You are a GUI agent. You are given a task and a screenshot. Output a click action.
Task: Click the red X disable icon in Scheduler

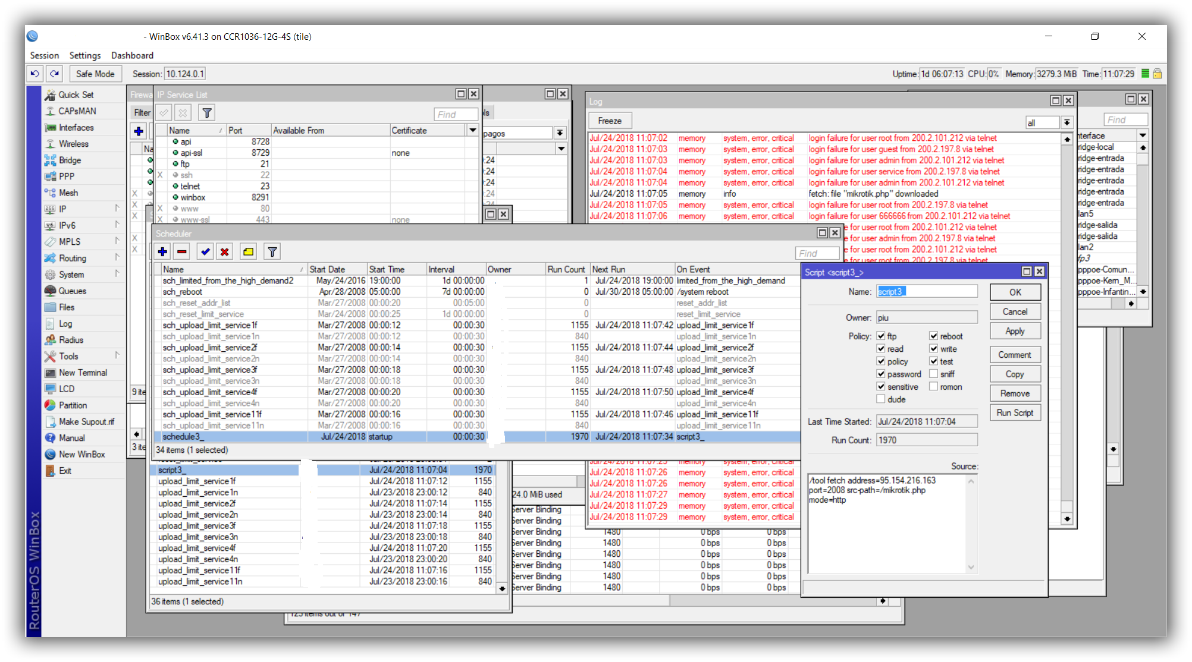(224, 252)
